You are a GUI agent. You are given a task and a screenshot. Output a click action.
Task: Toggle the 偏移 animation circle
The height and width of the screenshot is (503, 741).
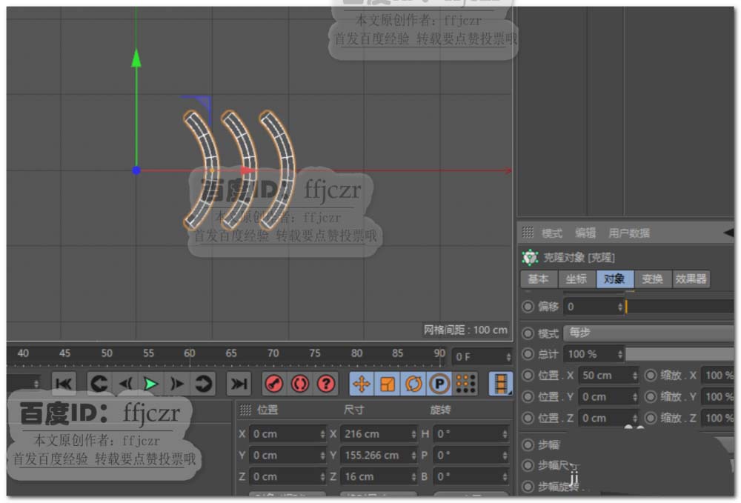(528, 307)
